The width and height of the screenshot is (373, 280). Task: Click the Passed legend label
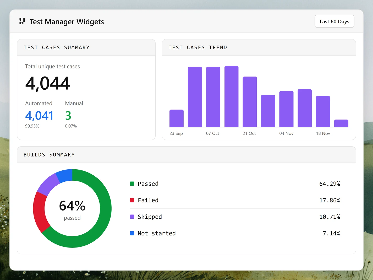(x=148, y=184)
